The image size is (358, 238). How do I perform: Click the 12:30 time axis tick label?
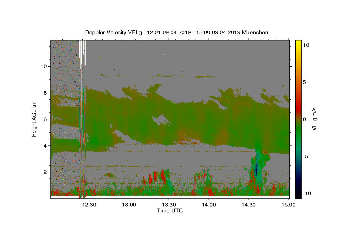89,205
